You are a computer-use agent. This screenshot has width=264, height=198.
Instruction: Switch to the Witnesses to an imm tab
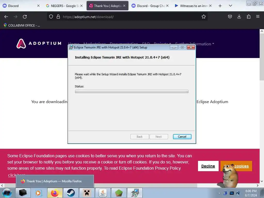(x=193, y=6)
